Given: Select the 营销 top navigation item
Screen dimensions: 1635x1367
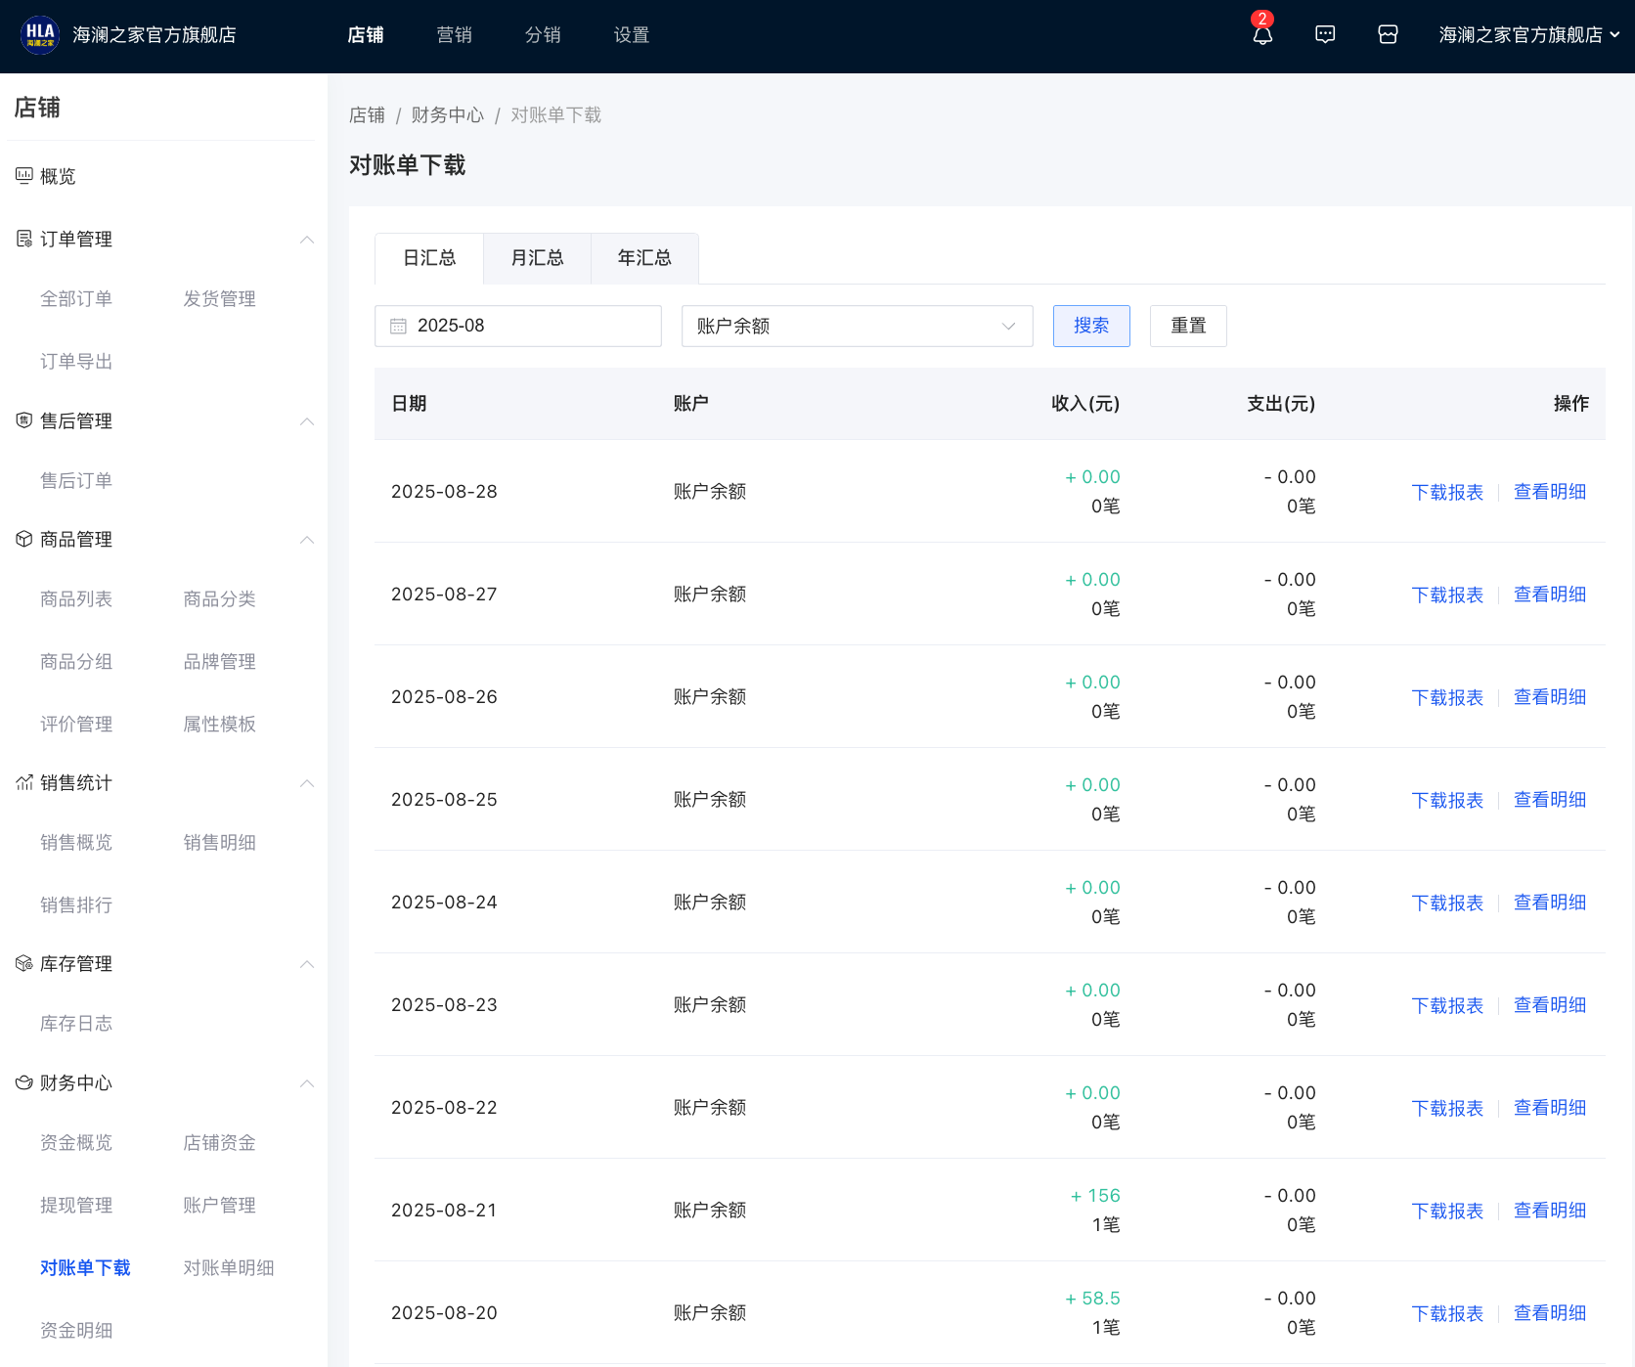Looking at the screenshot, I should click(x=454, y=35).
